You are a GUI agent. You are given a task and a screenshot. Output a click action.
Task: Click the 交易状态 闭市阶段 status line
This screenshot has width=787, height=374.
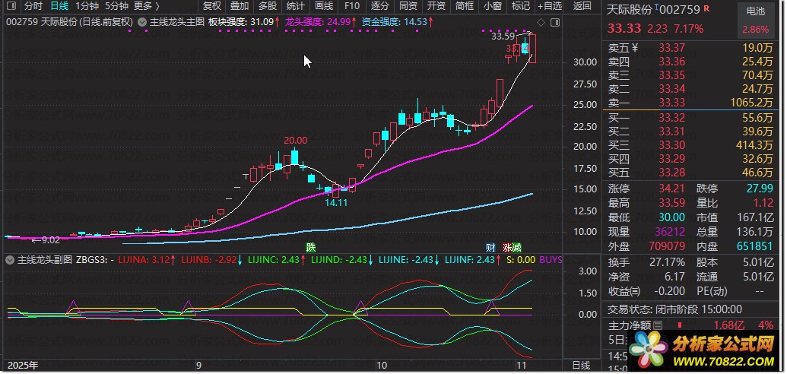(674, 309)
